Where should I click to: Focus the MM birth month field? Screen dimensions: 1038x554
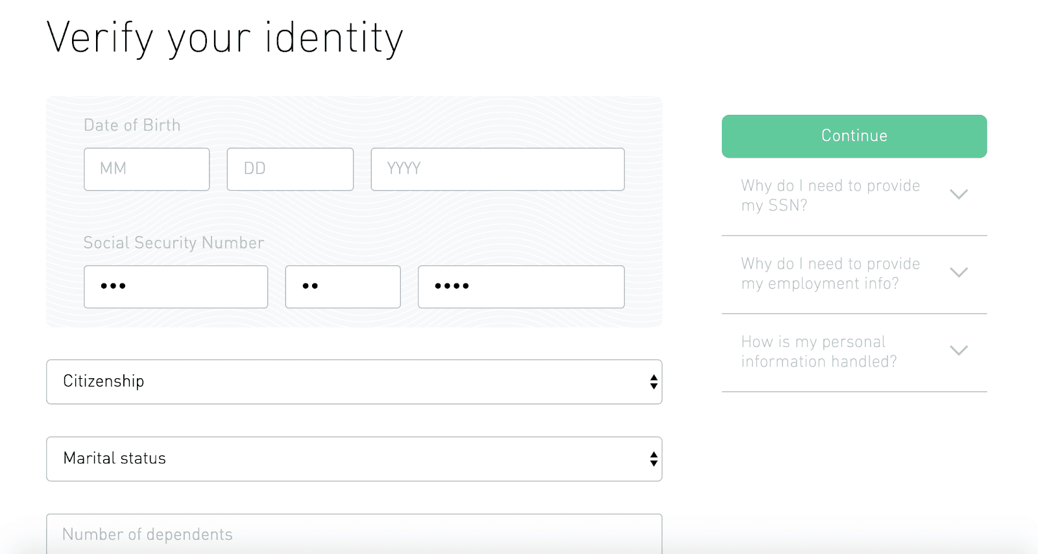point(147,169)
